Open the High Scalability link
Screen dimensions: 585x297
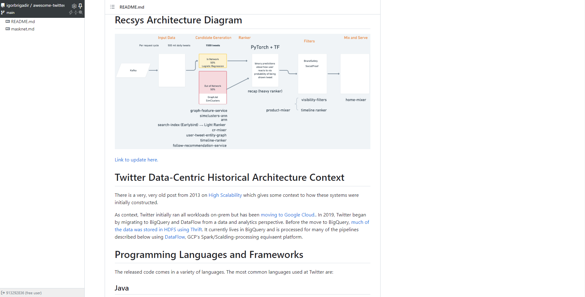click(x=225, y=195)
